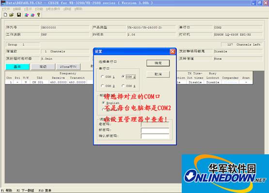Select COM 4 serial port option
The width and height of the screenshot is (269, 193).
128,86
